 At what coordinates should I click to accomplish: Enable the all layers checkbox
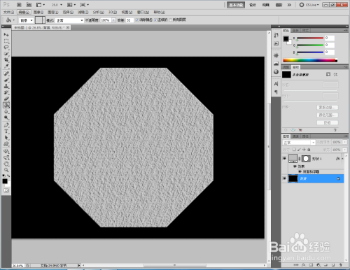pyautogui.click(x=170, y=20)
